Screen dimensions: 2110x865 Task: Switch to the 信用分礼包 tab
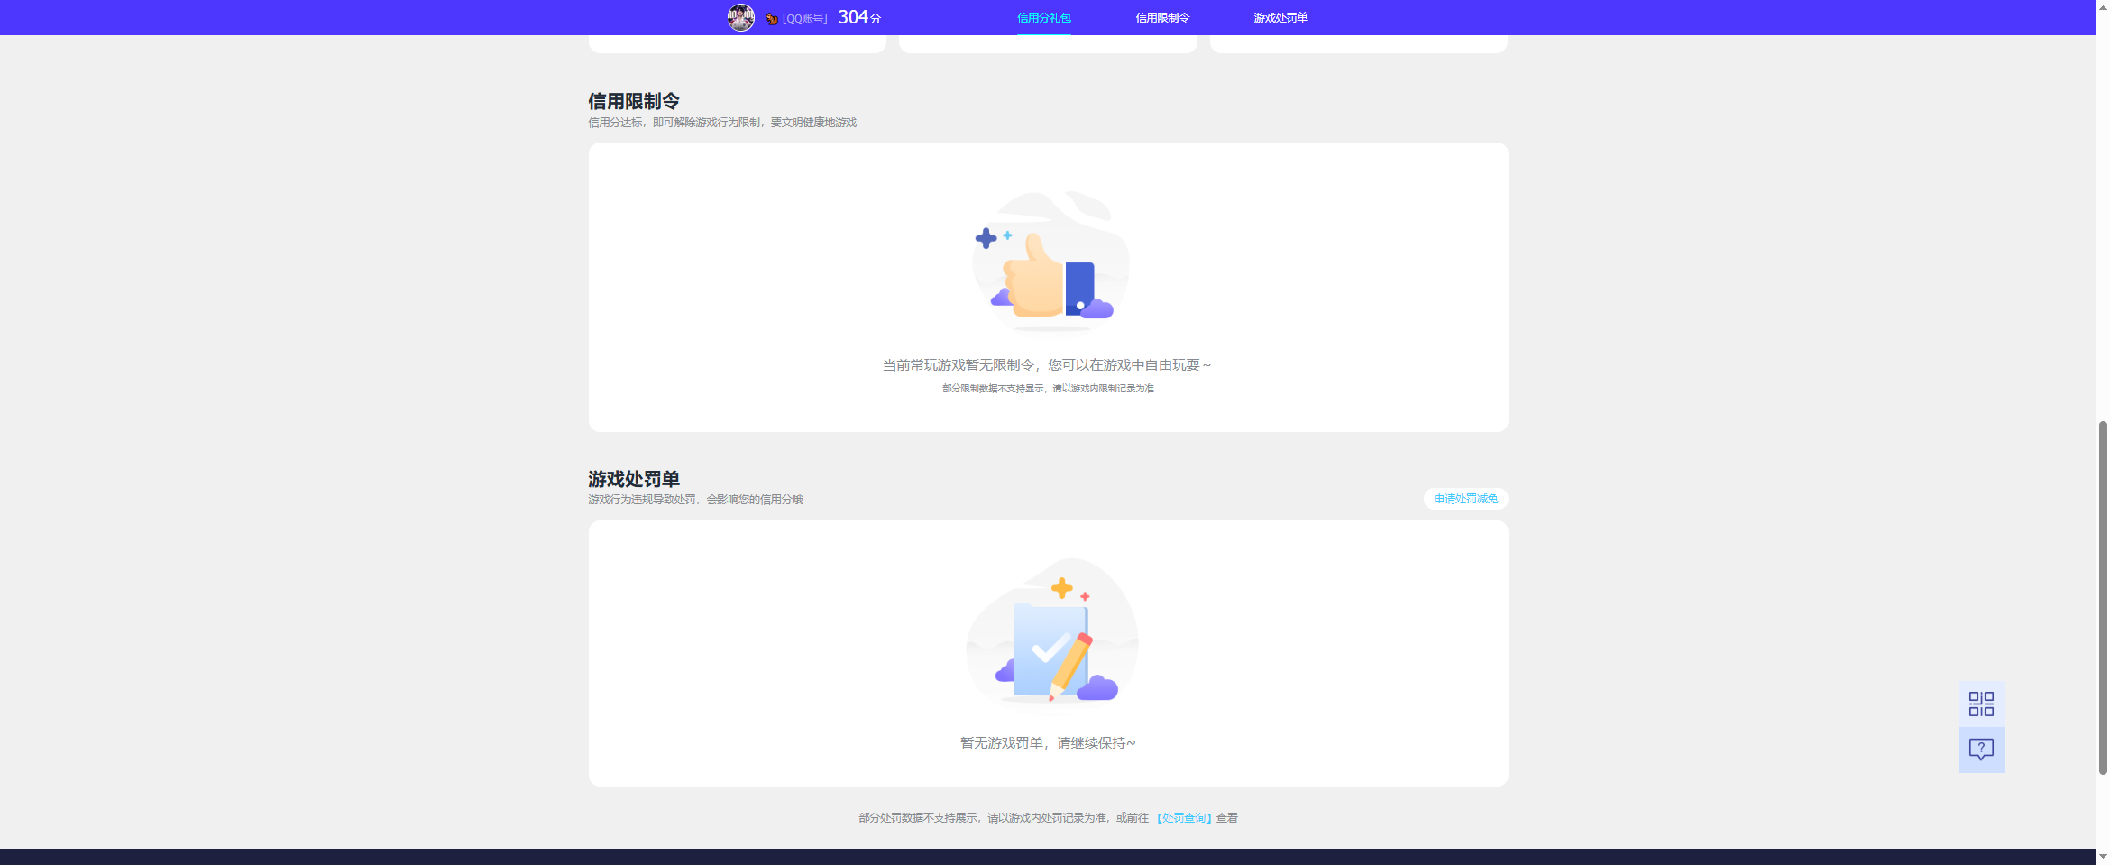tap(1044, 18)
